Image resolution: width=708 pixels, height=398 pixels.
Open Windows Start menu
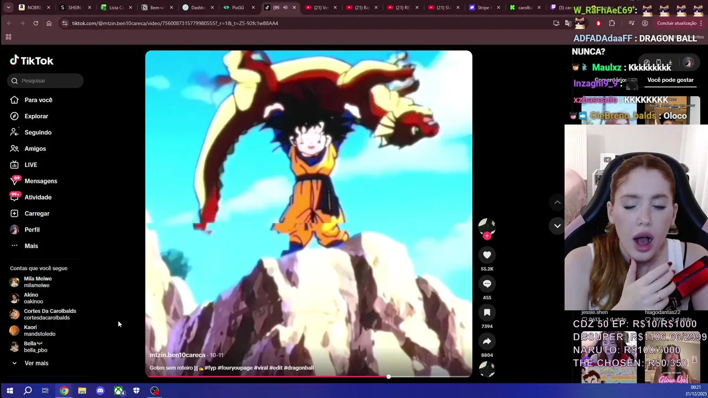point(9,391)
